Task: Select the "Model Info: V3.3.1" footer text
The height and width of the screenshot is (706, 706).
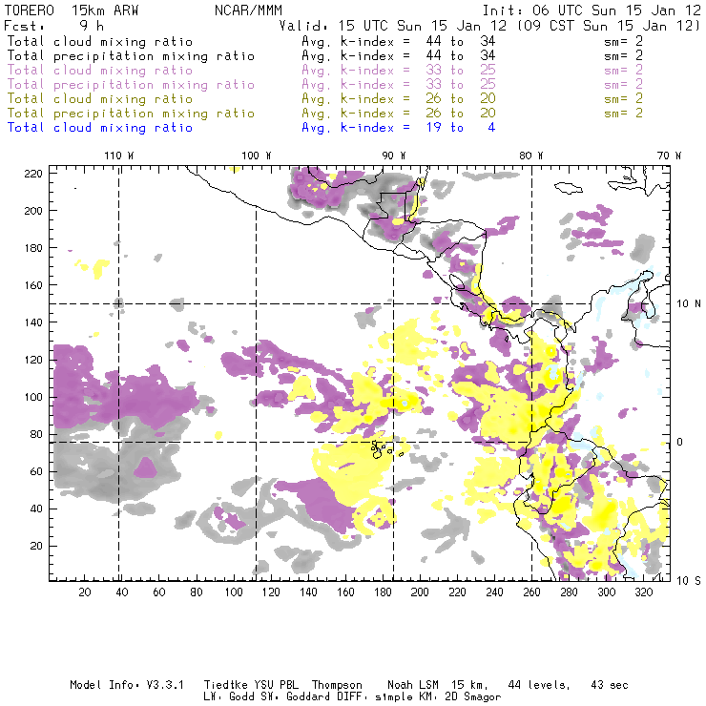Action: [127, 685]
